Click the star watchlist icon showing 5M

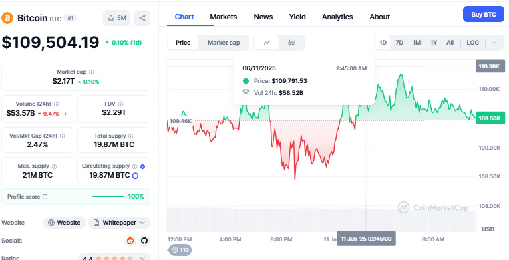(116, 18)
